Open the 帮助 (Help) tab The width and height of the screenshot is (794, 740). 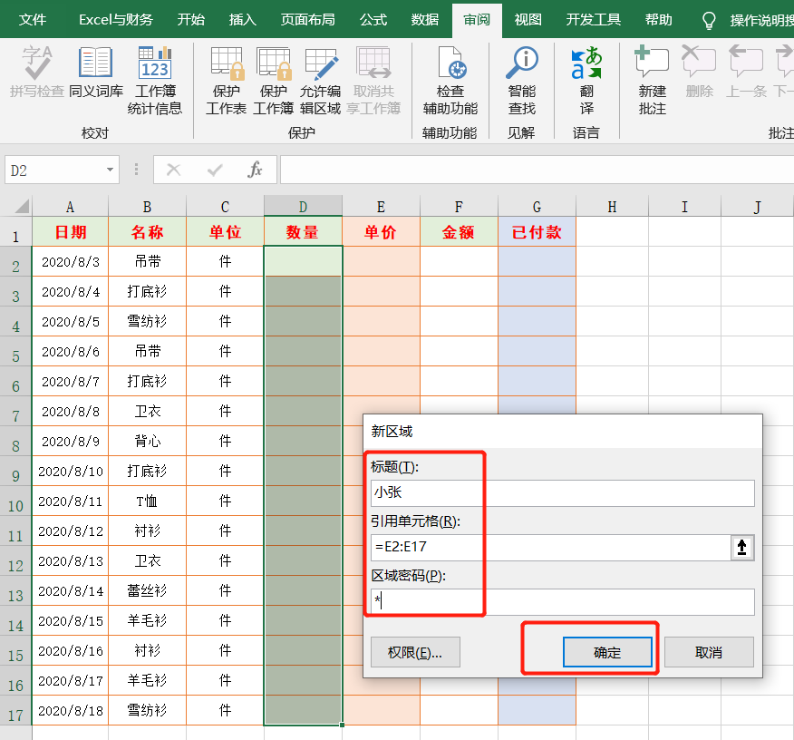point(659,20)
